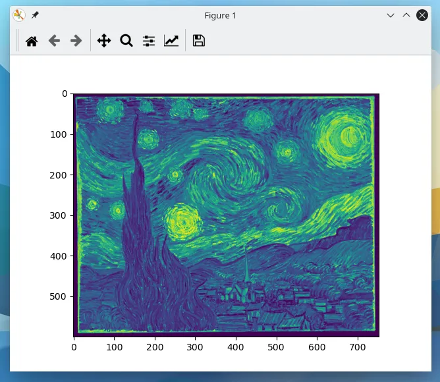Open the edit axis parameters chart icon
This screenshot has width=440, height=382.
pos(171,41)
